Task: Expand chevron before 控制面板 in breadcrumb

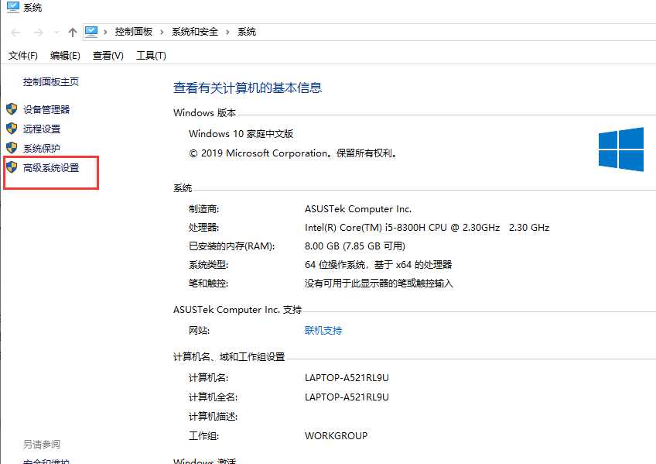Action: [x=105, y=32]
